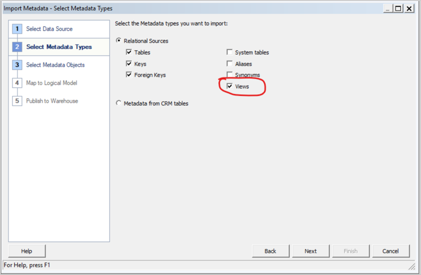Enable the Aliases checkbox

point(230,64)
